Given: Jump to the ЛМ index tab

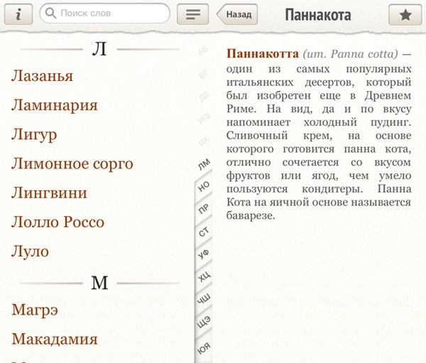Looking at the screenshot, I should pyautogui.click(x=203, y=164).
